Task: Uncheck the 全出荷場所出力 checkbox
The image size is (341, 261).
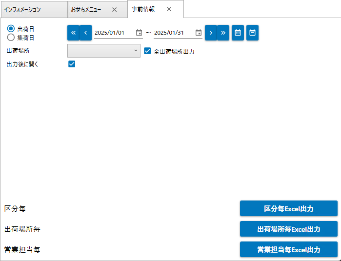Action: [147, 51]
